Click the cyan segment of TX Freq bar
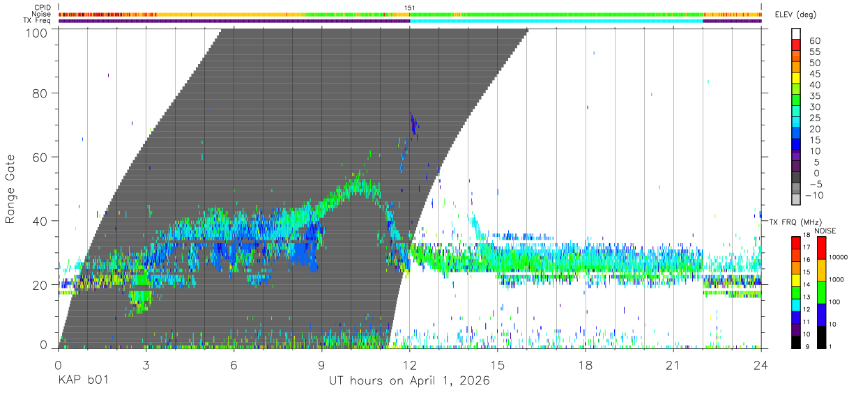The width and height of the screenshot is (856, 395). coord(556,21)
